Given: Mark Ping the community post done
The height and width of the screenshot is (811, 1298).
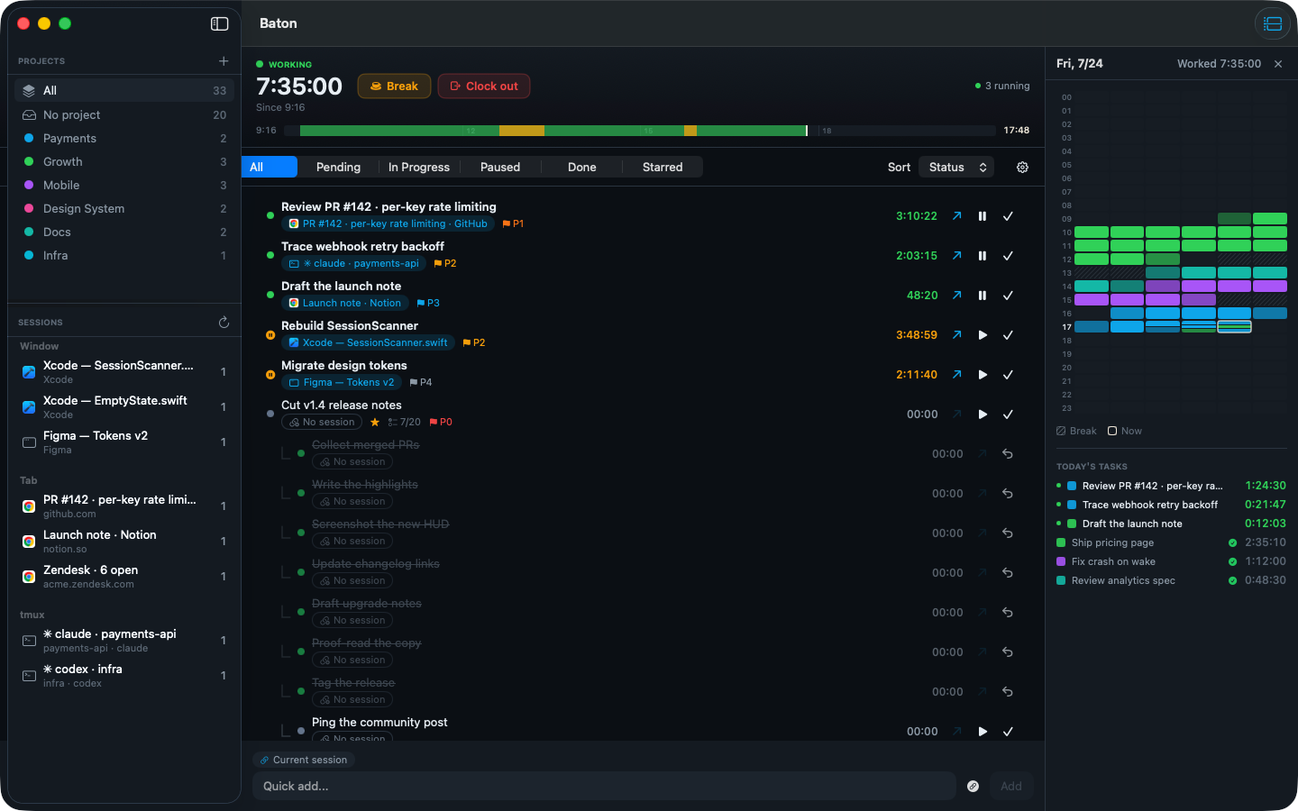Looking at the screenshot, I should point(1008,731).
